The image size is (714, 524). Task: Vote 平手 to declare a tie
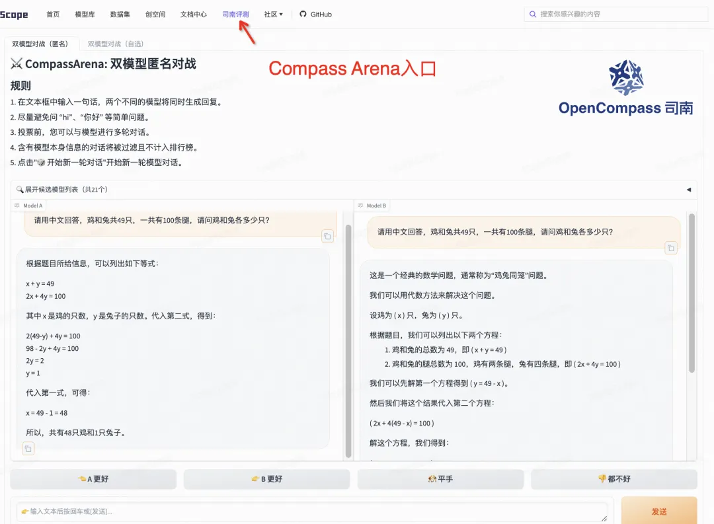point(440,479)
